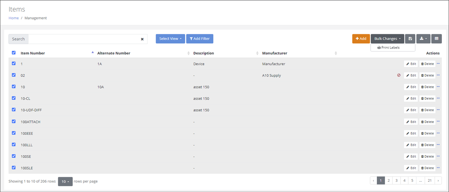Click the A10 Supply manufacturer cell

(271, 75)
